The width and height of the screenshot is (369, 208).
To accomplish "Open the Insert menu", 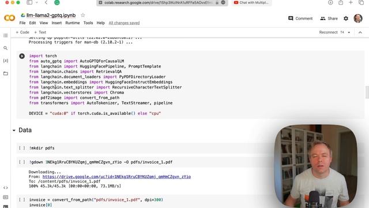I will 57,23.
